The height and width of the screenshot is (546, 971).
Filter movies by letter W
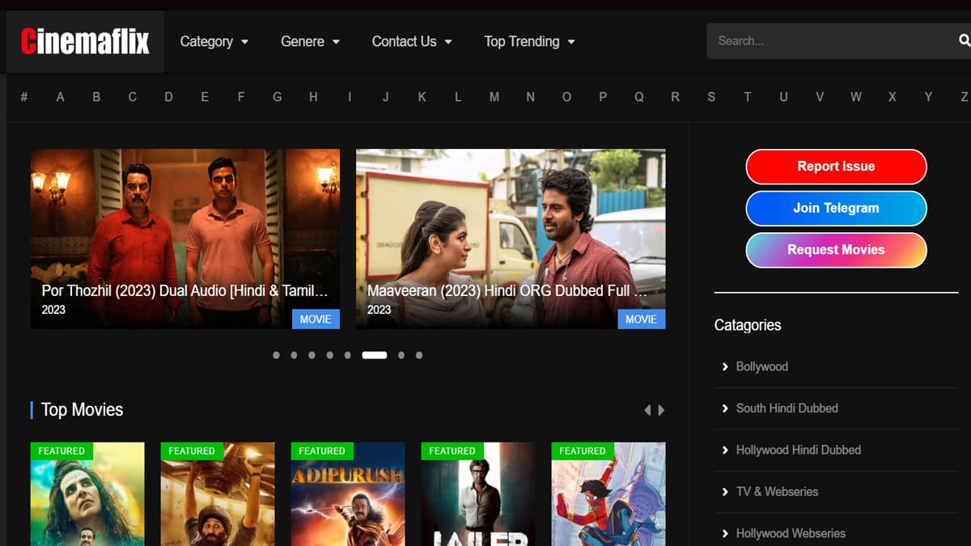[x=856, y=97]
